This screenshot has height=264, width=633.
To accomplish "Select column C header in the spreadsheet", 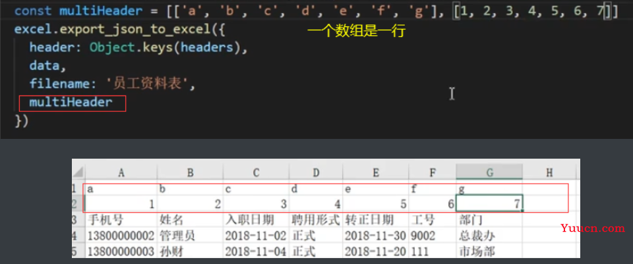I will tap(256, 173).
